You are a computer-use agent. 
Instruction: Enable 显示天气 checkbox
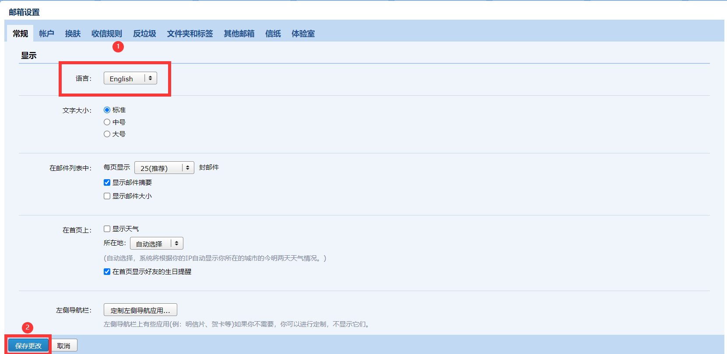click(x=107, y=229)
